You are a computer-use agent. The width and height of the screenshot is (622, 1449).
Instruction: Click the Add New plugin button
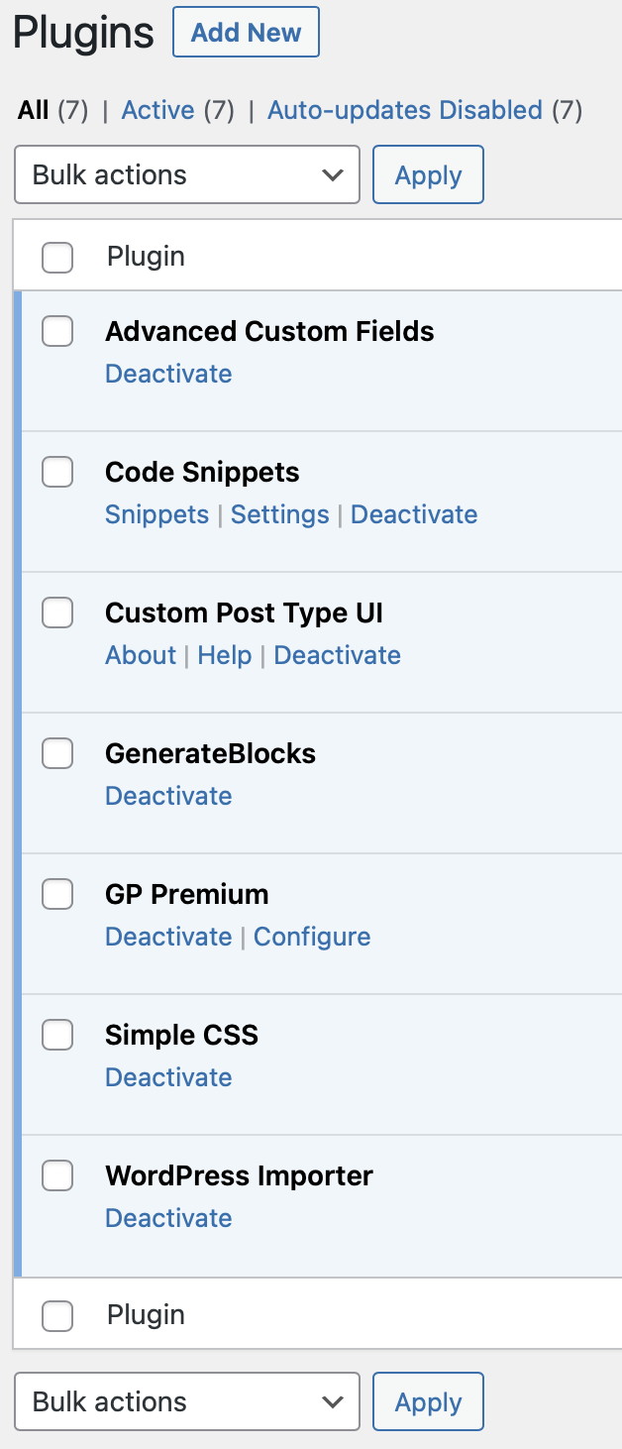click(246, 32)
